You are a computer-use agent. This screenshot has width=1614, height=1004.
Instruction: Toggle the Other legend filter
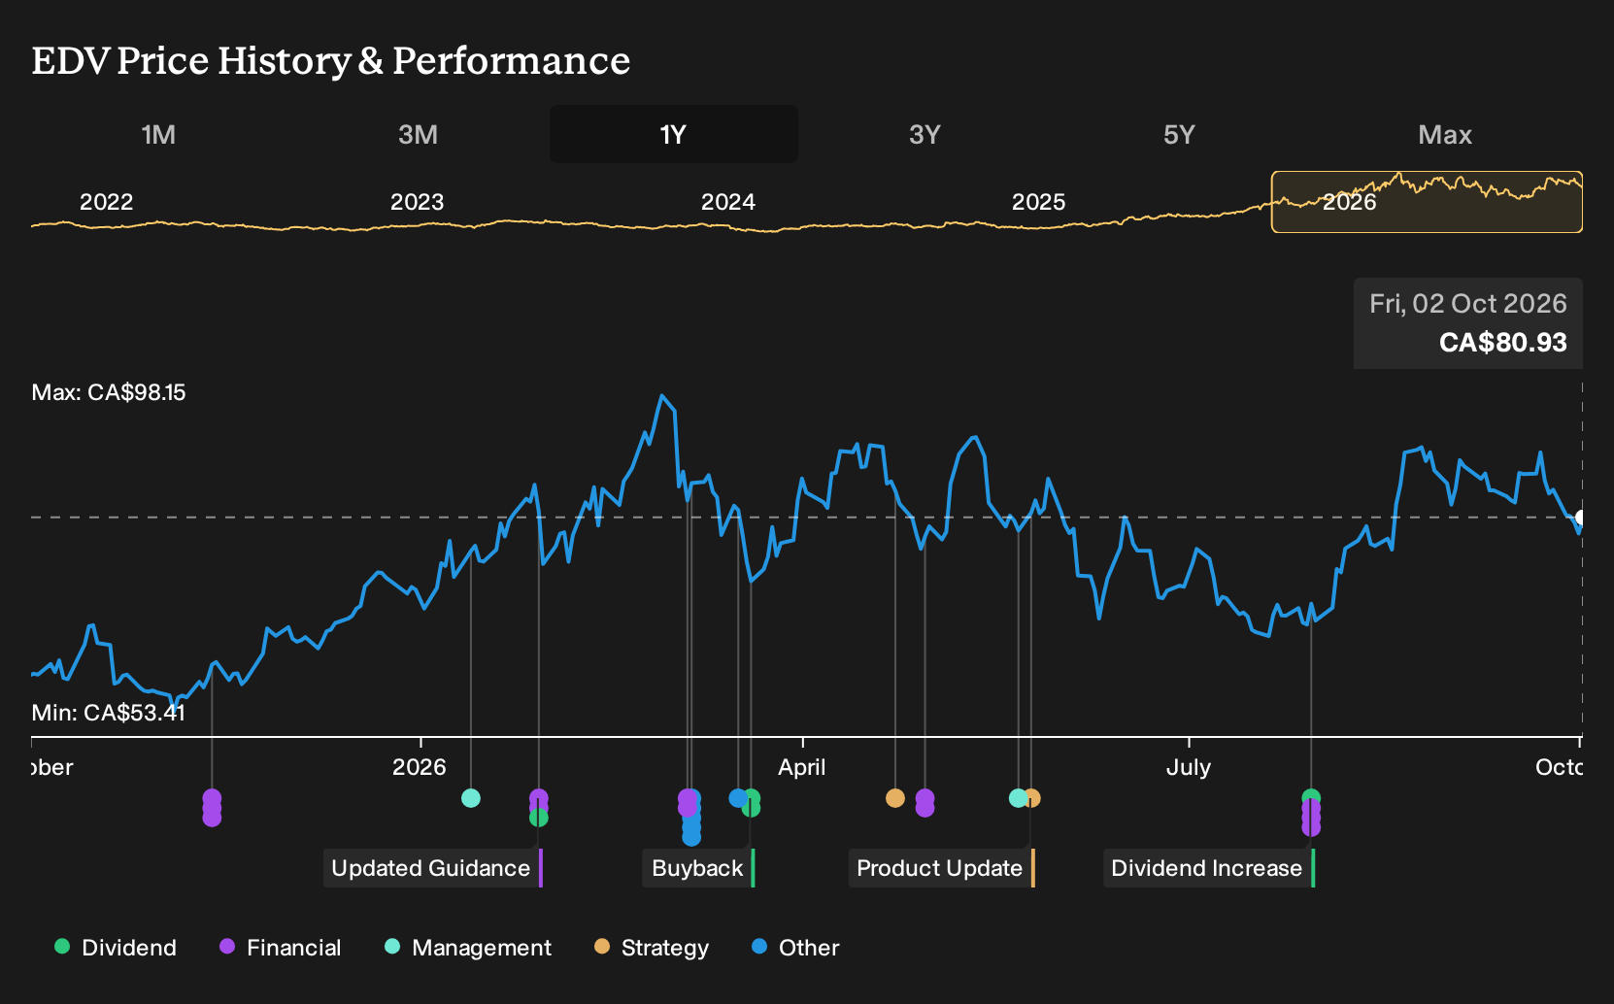[x=795, y=948]
